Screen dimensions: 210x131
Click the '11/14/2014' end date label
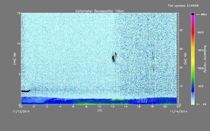click(x=178, y=112)
